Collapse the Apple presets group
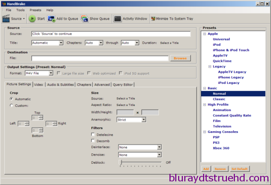 205,34
